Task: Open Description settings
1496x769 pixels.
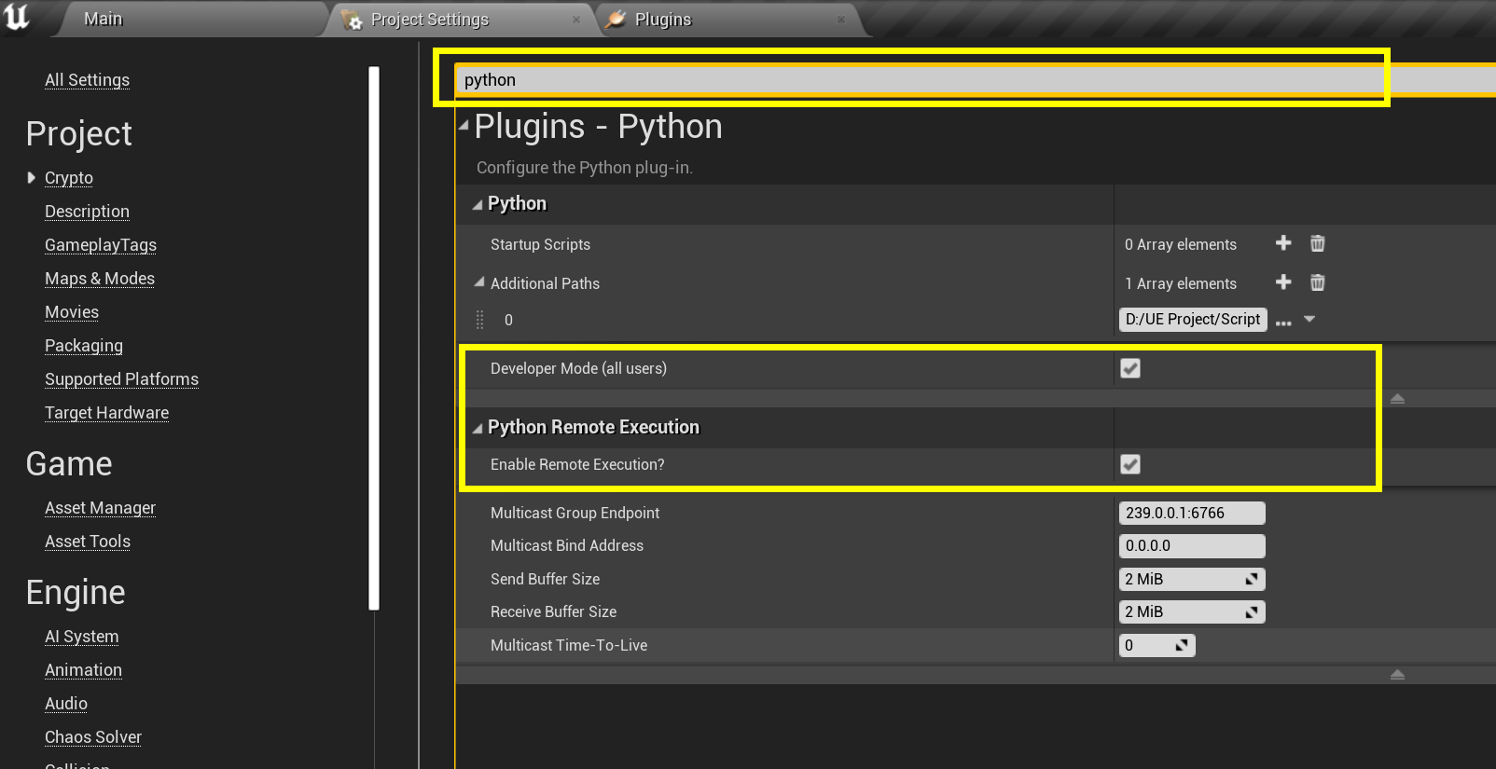Action: tap(87, 212)
